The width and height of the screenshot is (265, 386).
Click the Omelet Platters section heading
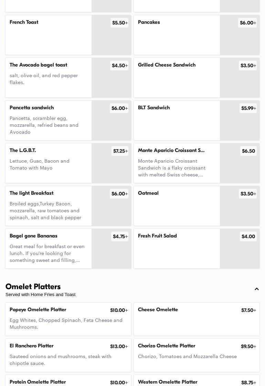33,287
